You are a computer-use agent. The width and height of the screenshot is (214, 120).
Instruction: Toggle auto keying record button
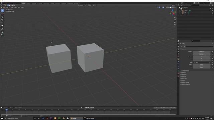click(82, 108)
